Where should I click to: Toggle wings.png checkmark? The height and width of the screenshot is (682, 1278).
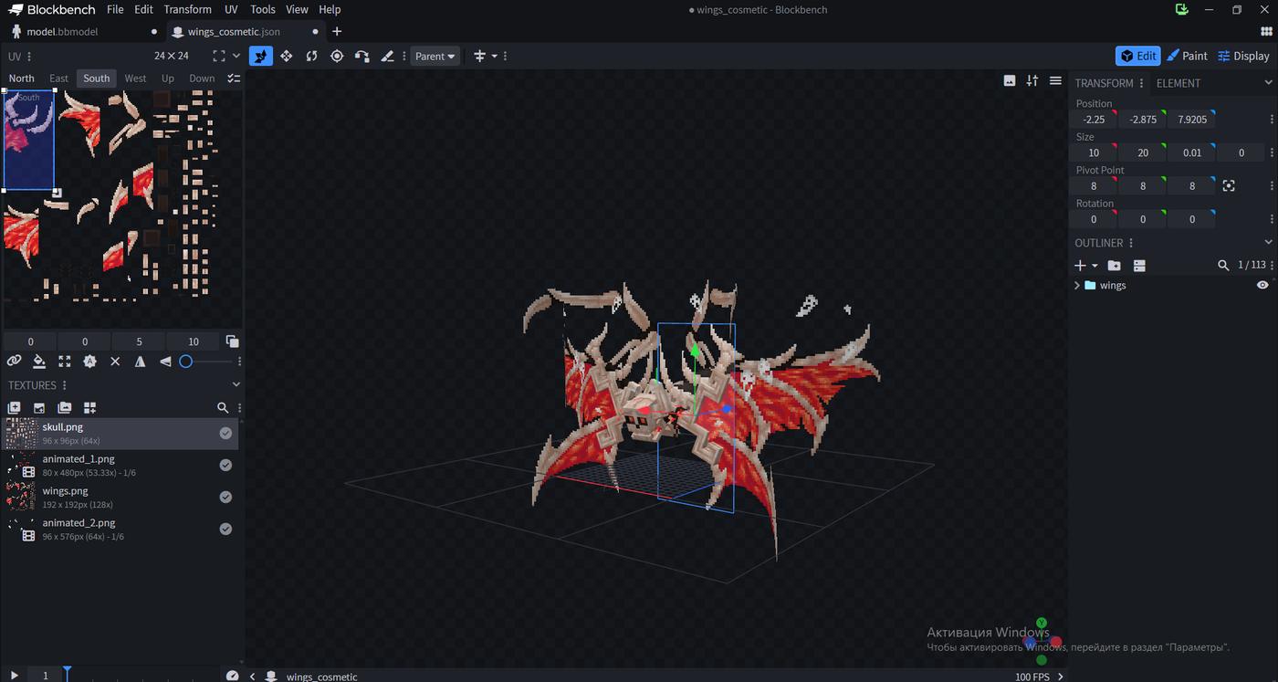click(x=225, y=498)
